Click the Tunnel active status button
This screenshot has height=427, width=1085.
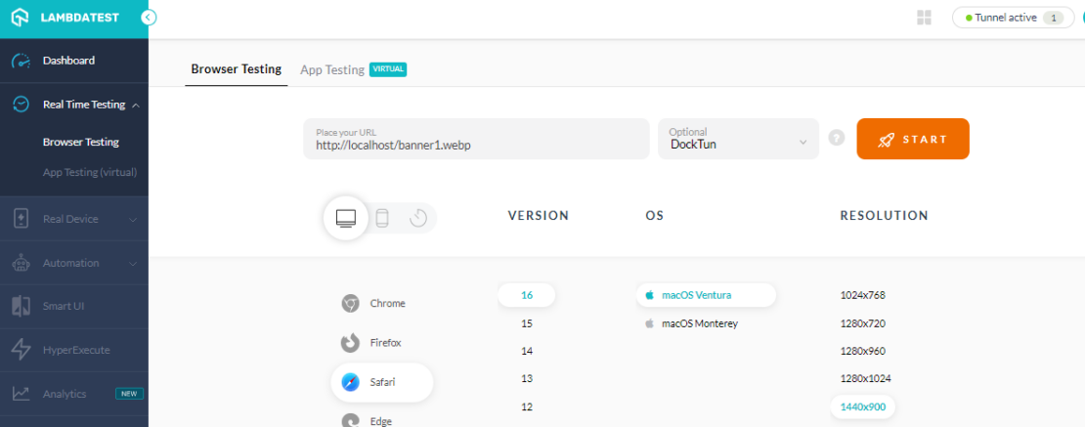1012,18
